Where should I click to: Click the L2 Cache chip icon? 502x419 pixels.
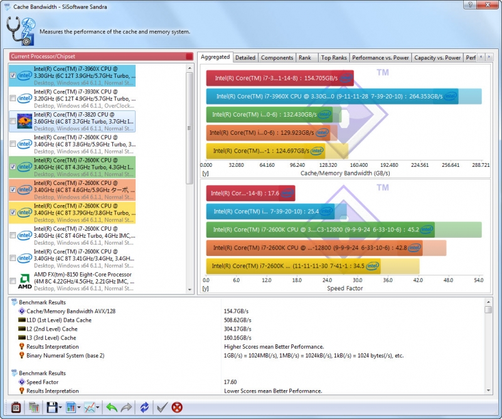(22, 329)
